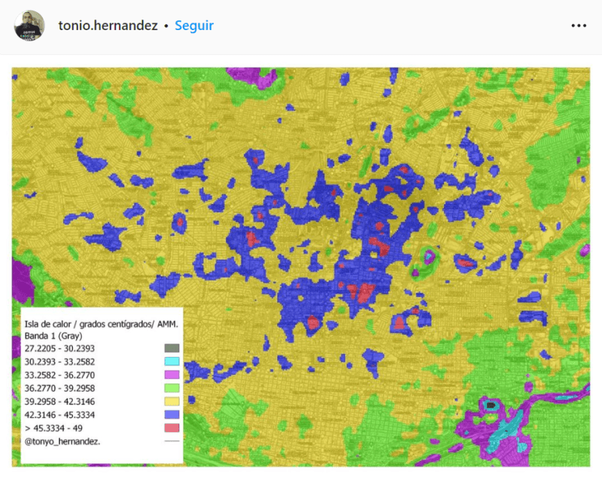The height and width of the screenshot is (481, 602).
Task: Select the gray swatch for 27.2205 - 30.2393
Action: [171, 348]
